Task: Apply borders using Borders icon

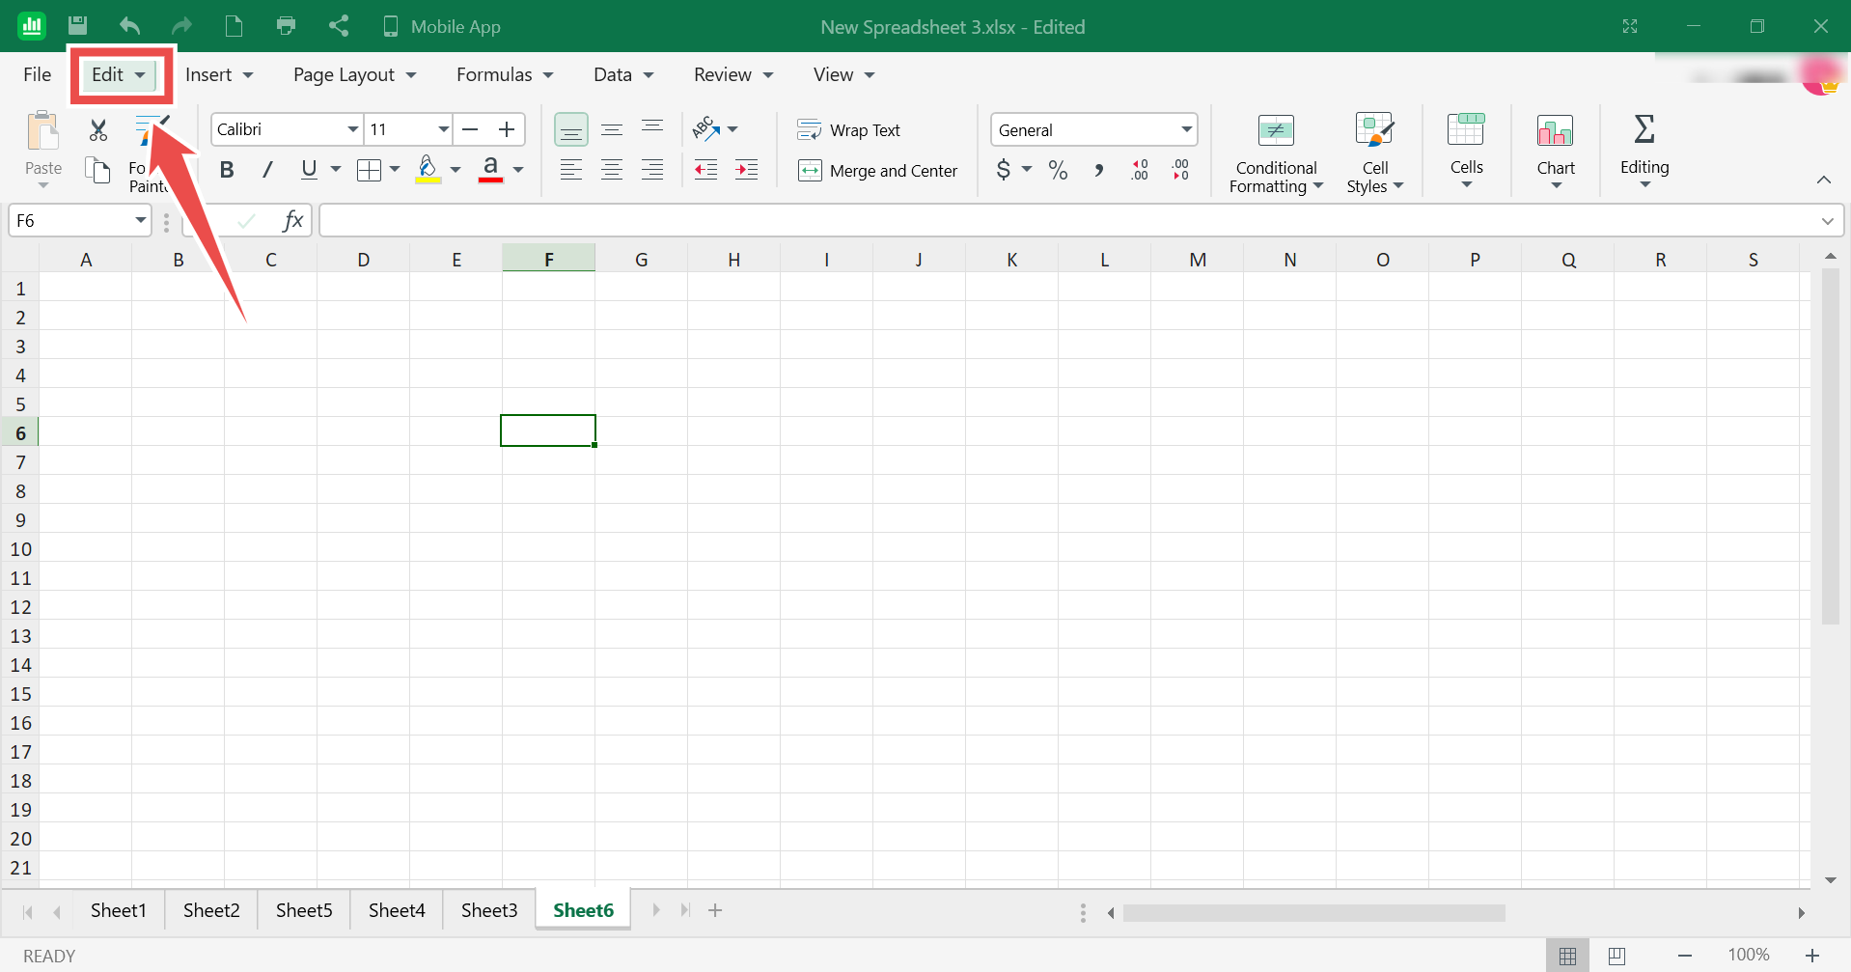Action: (369, 171)
